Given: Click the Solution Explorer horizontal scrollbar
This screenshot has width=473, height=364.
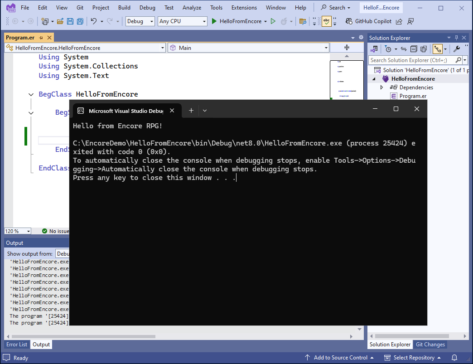Looking at the screenshot, I should point(412,336).
